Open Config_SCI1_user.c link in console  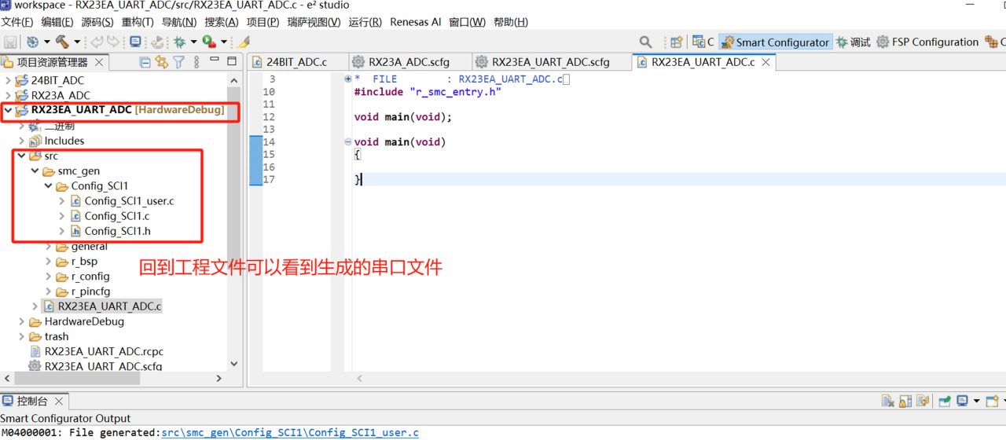pyautogui.click(x=290, y=432)
